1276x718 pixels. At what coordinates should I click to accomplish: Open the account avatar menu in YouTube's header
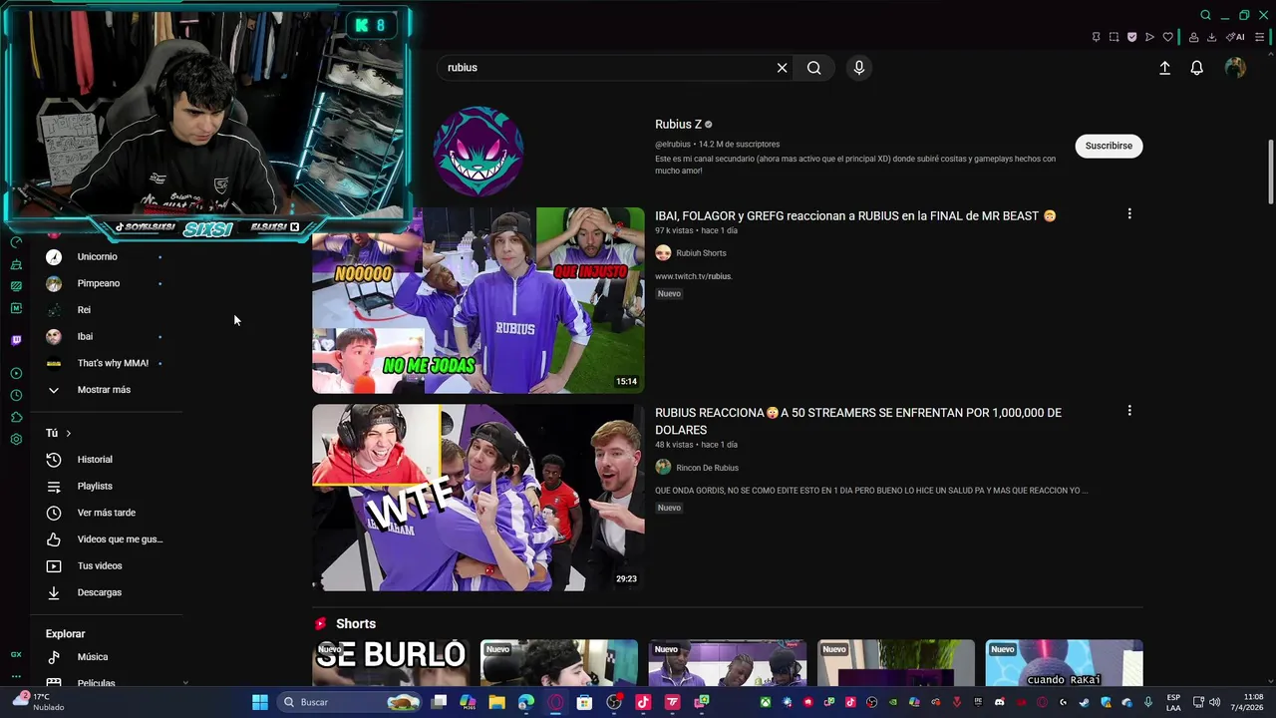coord(1235,68)
